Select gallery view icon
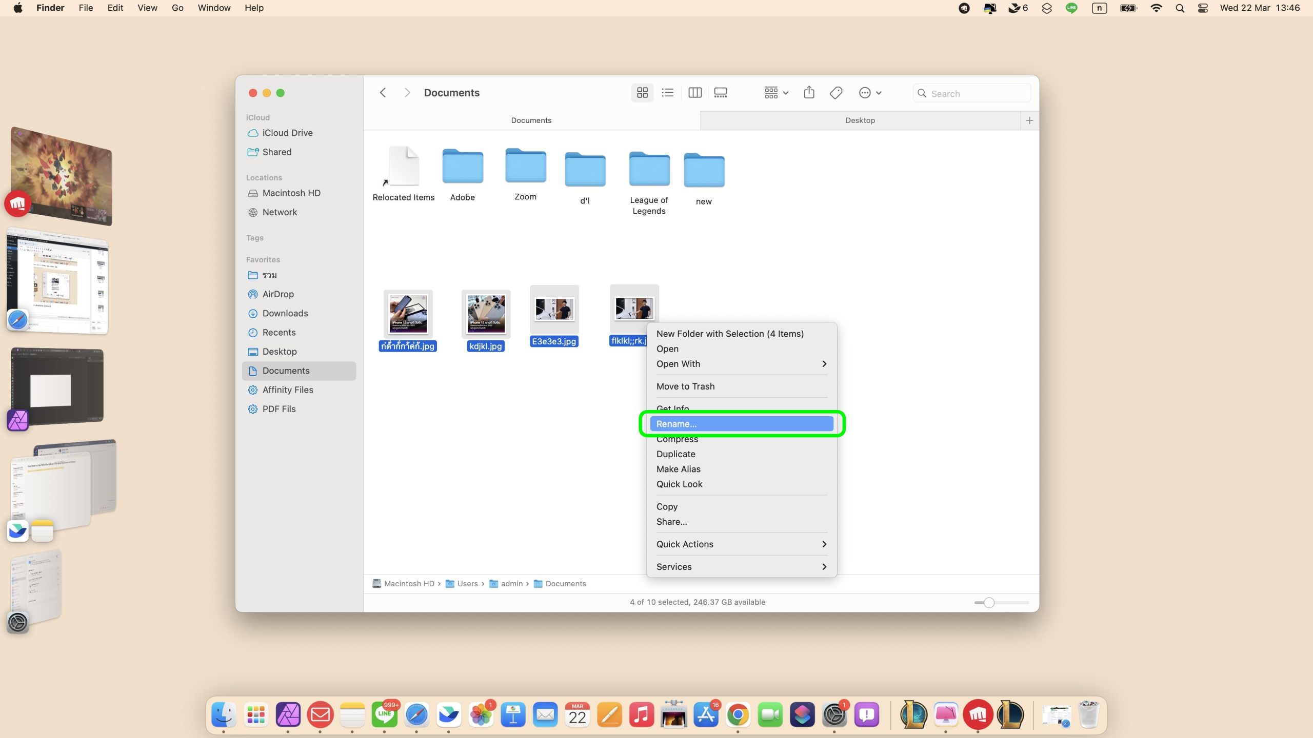 (721, 93)
